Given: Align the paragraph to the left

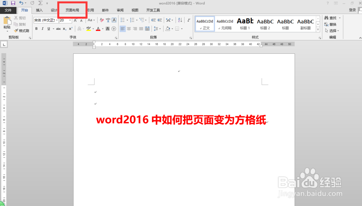Looking at the screenshot, I should 123,29.
